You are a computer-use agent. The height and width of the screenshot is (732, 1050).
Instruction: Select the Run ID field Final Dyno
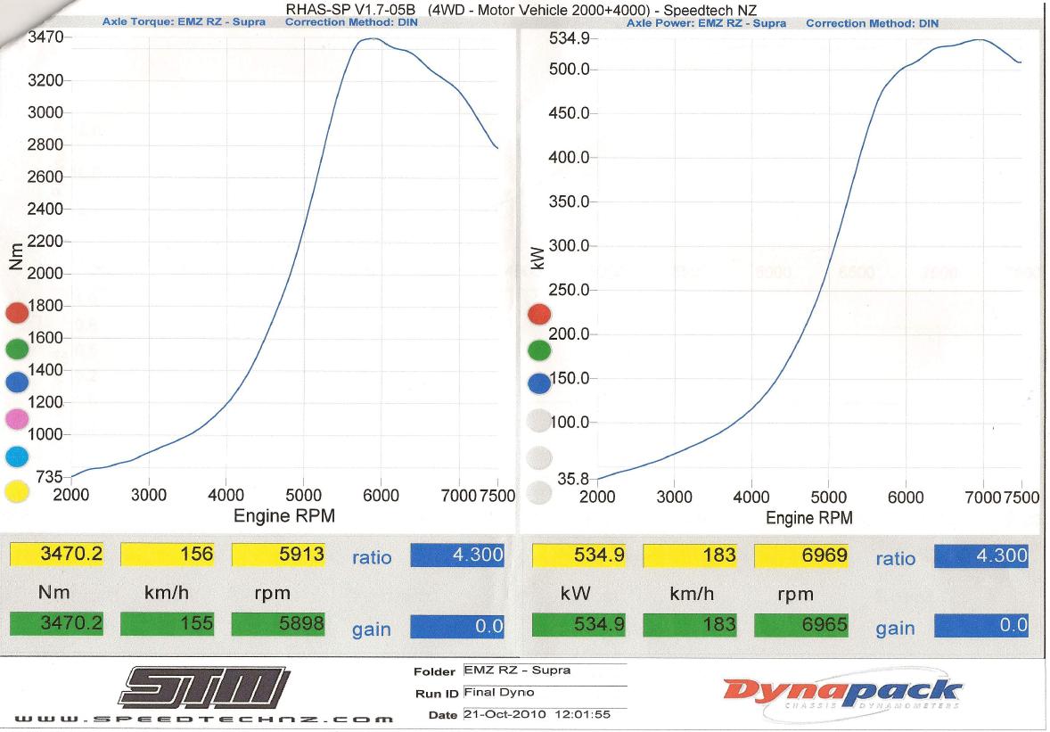pyautogui.click(x=544, y=692)
